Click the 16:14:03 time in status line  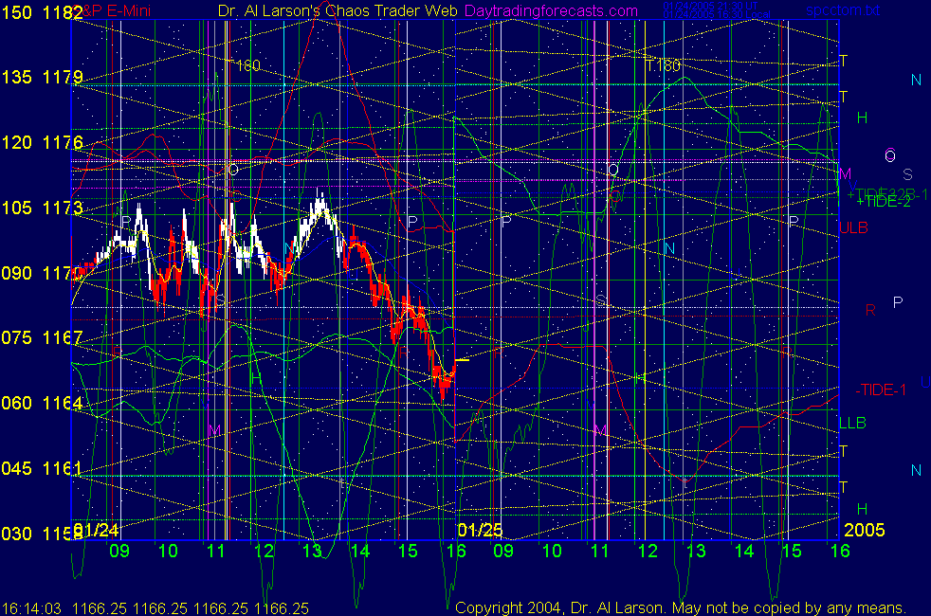(31, 608)
